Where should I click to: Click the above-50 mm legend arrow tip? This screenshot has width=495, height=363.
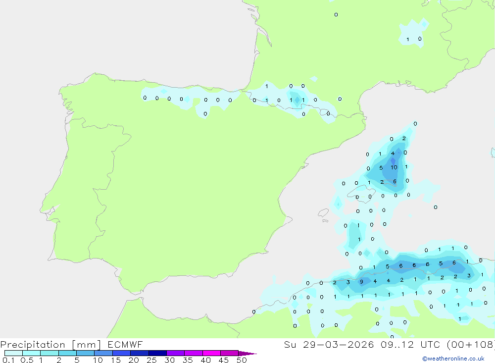[247, 354]
